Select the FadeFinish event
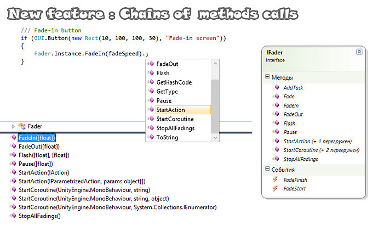Viewport: 378px width, 230px height. coord(295,180)
